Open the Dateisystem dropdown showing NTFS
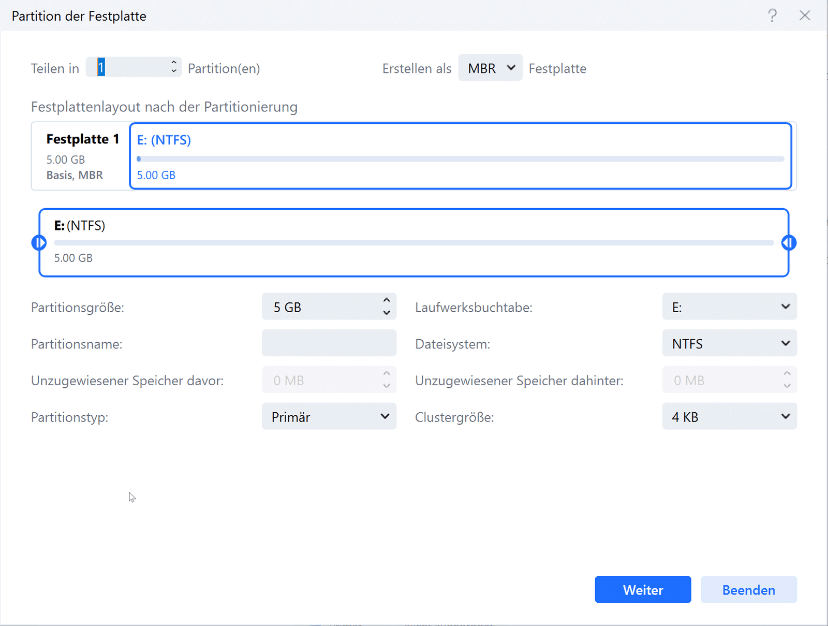 729,343
